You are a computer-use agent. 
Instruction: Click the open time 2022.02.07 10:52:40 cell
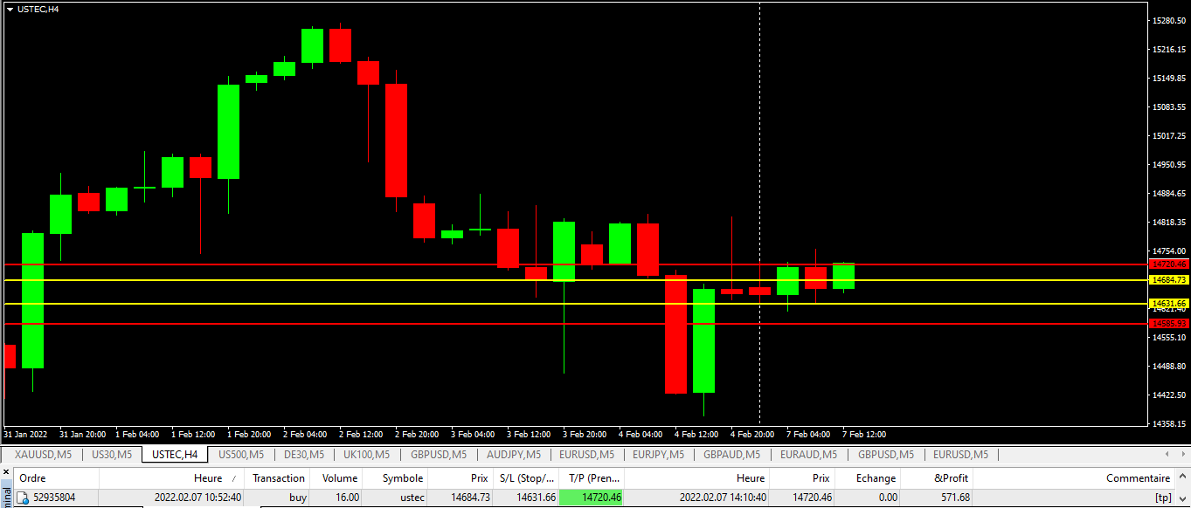point(197,498)
